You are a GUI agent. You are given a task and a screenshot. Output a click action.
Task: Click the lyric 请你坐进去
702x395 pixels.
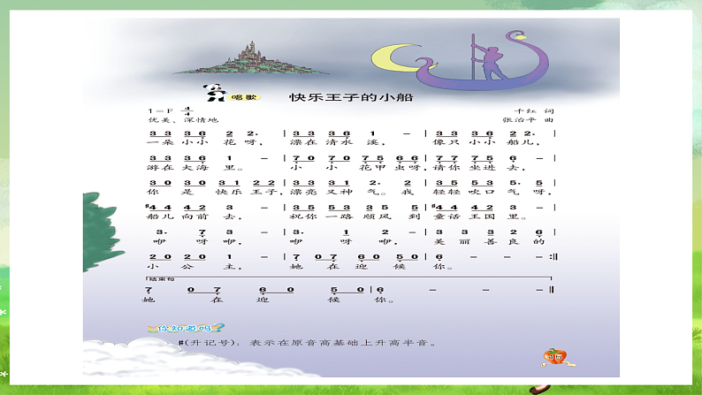pos(479,168)
